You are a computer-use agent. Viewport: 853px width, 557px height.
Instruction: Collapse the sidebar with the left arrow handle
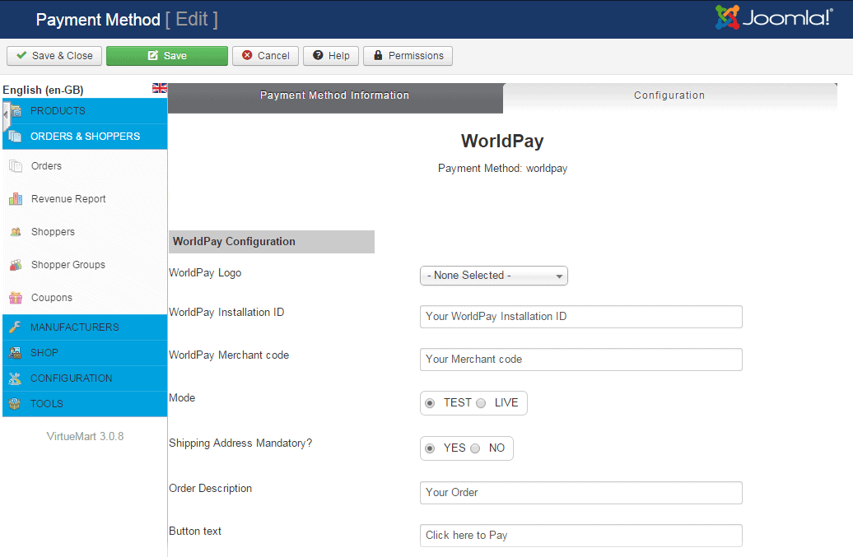click(6, 115)
